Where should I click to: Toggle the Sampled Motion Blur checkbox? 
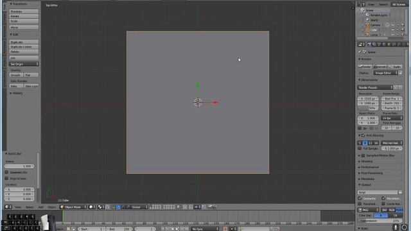click(x=363, y=155)
